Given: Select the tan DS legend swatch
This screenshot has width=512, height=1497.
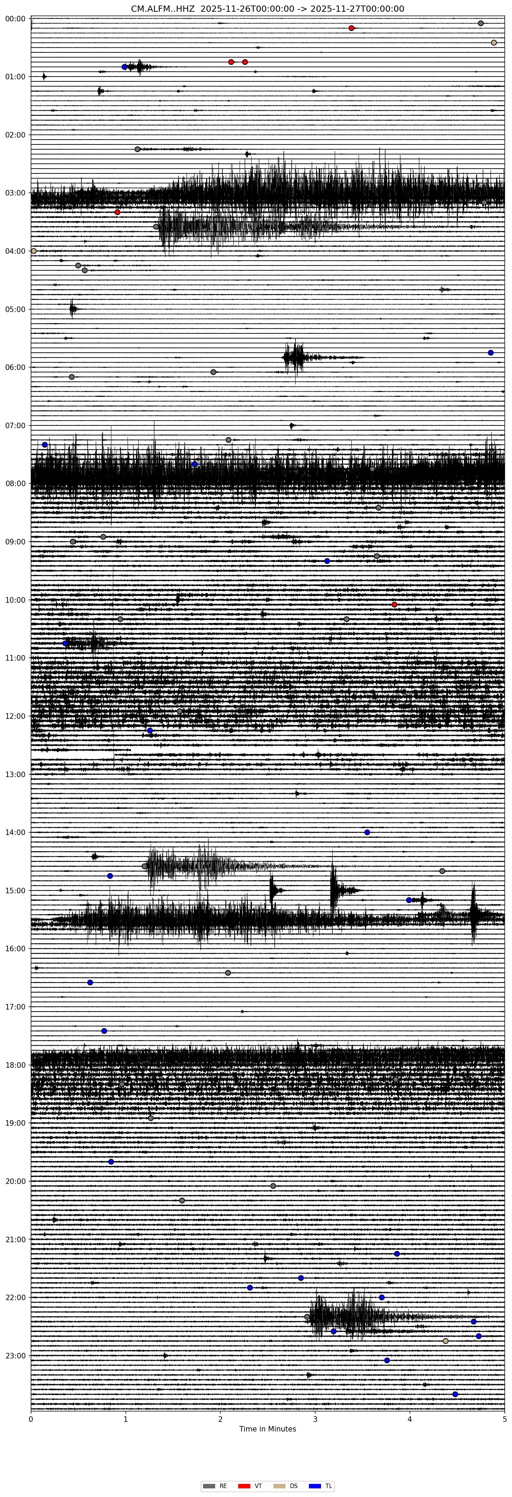Looking at the screenshot, I should 280,1486.
